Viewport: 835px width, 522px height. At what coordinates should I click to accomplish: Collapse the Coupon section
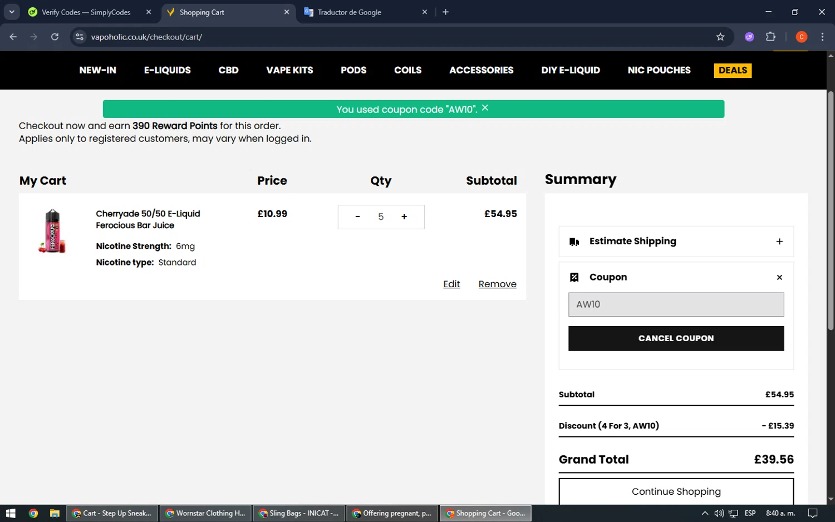click(779, 277)
